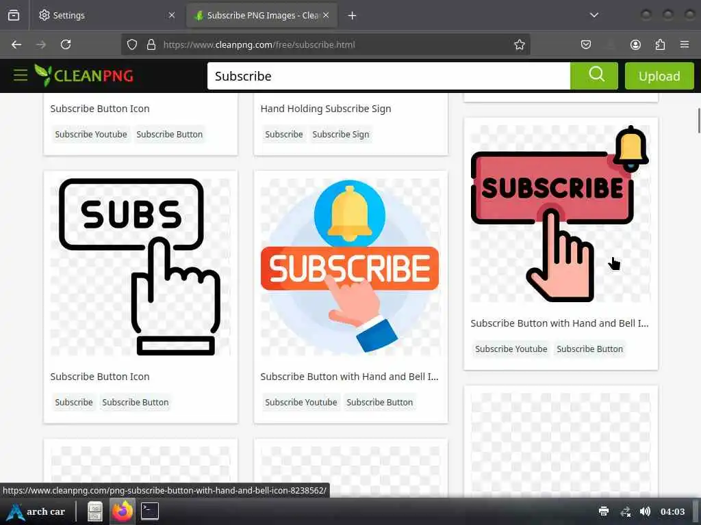
Task: Expand the list all tabs chevron
Action: point(594,15)
